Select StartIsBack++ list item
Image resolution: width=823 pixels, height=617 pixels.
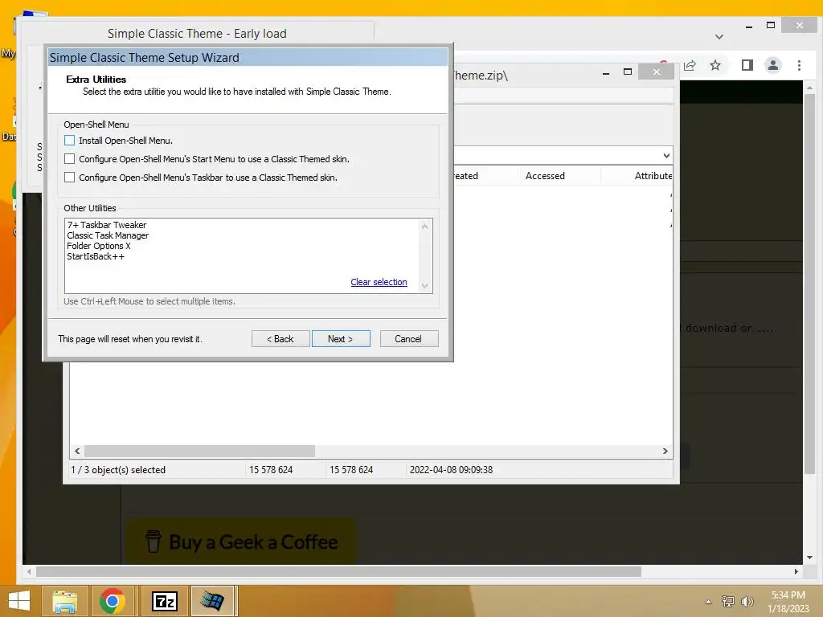96,256
